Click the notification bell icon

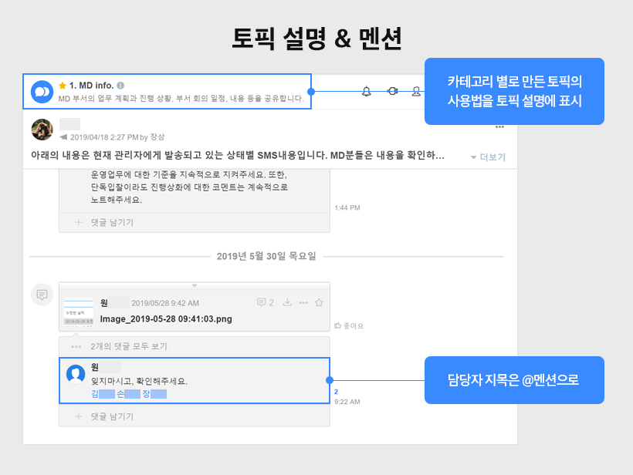[x=367, y=92]
